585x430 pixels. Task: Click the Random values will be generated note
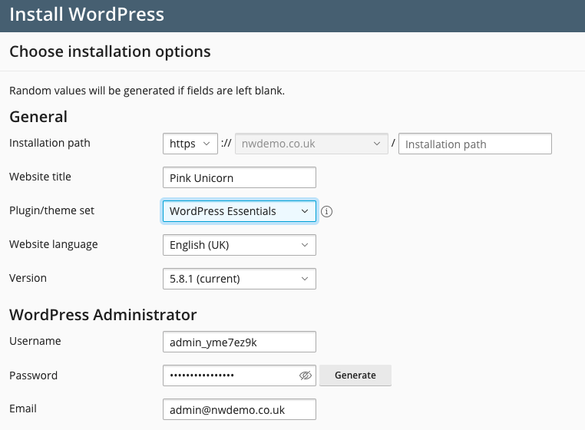(147, 91)
